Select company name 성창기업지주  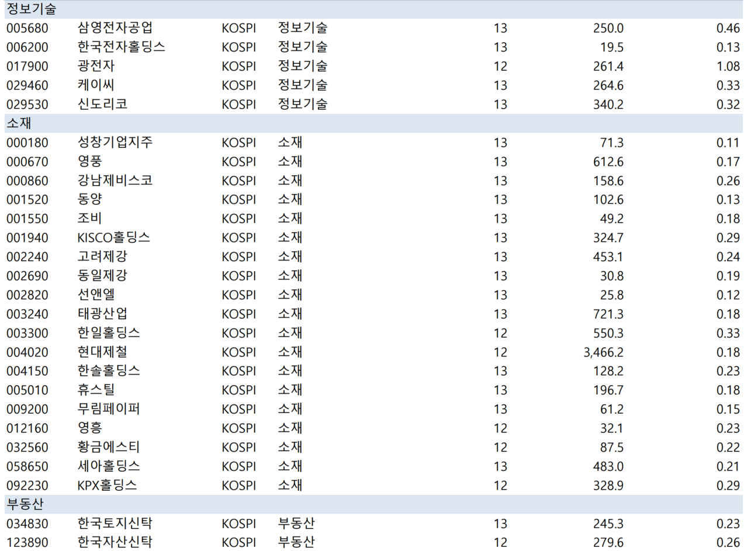(115, 143)
